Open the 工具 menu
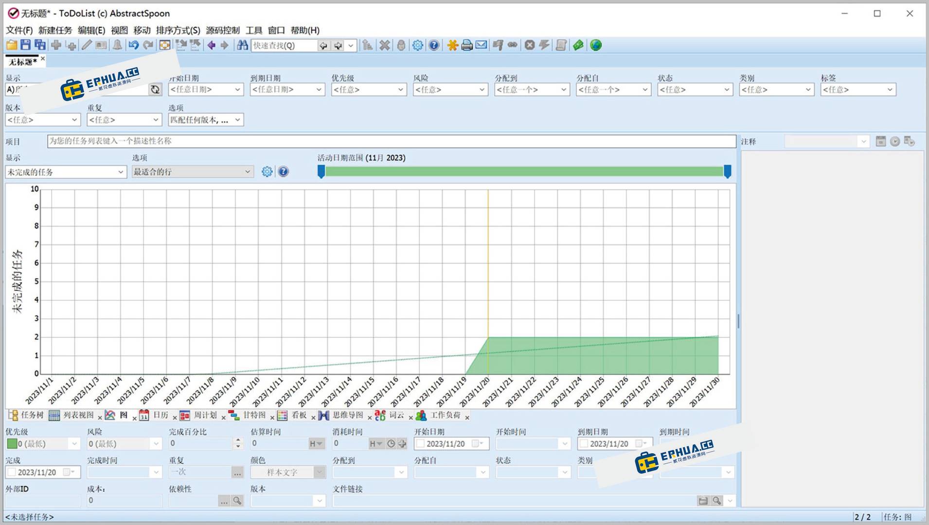Screen dimensions: 929x525 point(253,30)
